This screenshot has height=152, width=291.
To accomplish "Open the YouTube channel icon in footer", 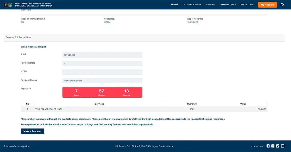I will click(x=283, y=146).
